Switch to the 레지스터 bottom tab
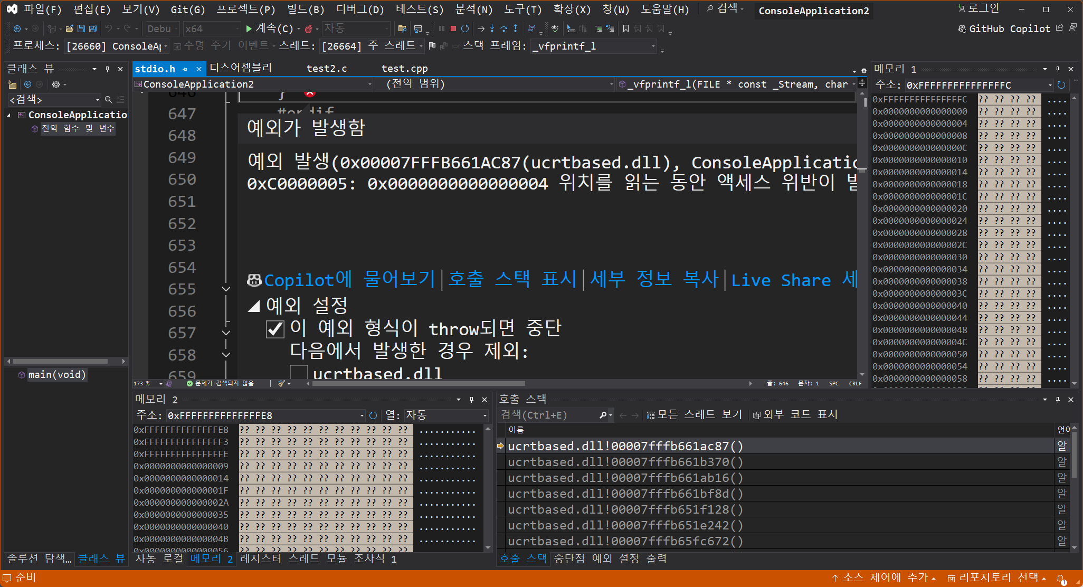This screenshot has height=587, width=1083. pos(260,558)
